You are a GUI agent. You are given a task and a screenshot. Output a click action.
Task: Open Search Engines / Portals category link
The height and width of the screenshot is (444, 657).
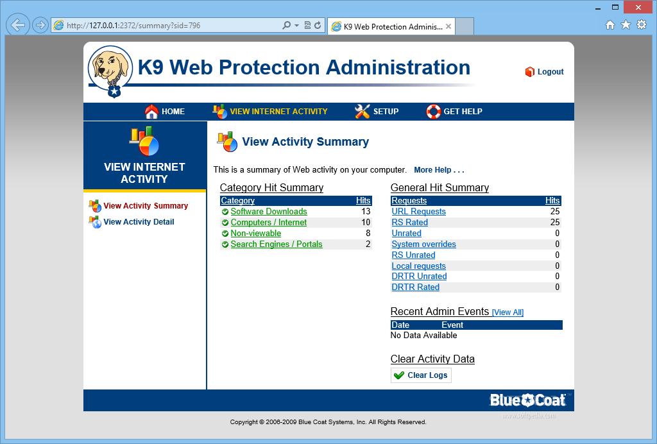click(277, 244)
